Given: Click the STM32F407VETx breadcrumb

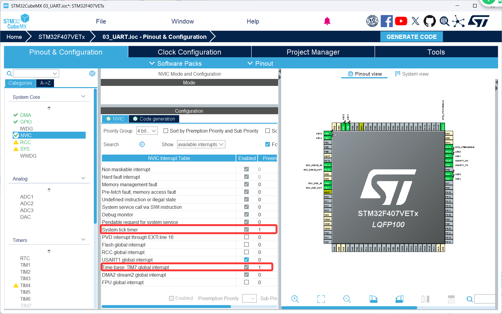Looking at the screenshot, I should point(62,37).
